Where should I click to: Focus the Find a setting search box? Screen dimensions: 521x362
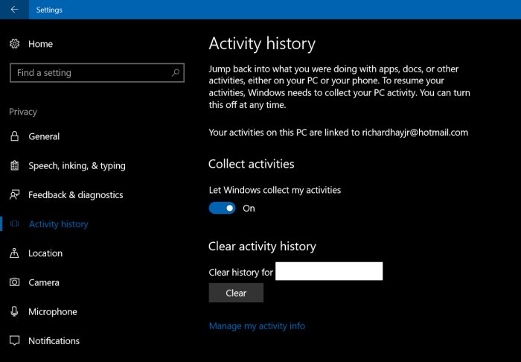click(x=97, y=73)
